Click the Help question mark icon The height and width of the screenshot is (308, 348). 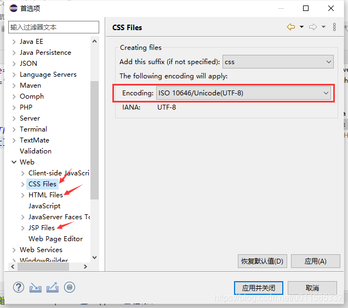pos(19,287)
